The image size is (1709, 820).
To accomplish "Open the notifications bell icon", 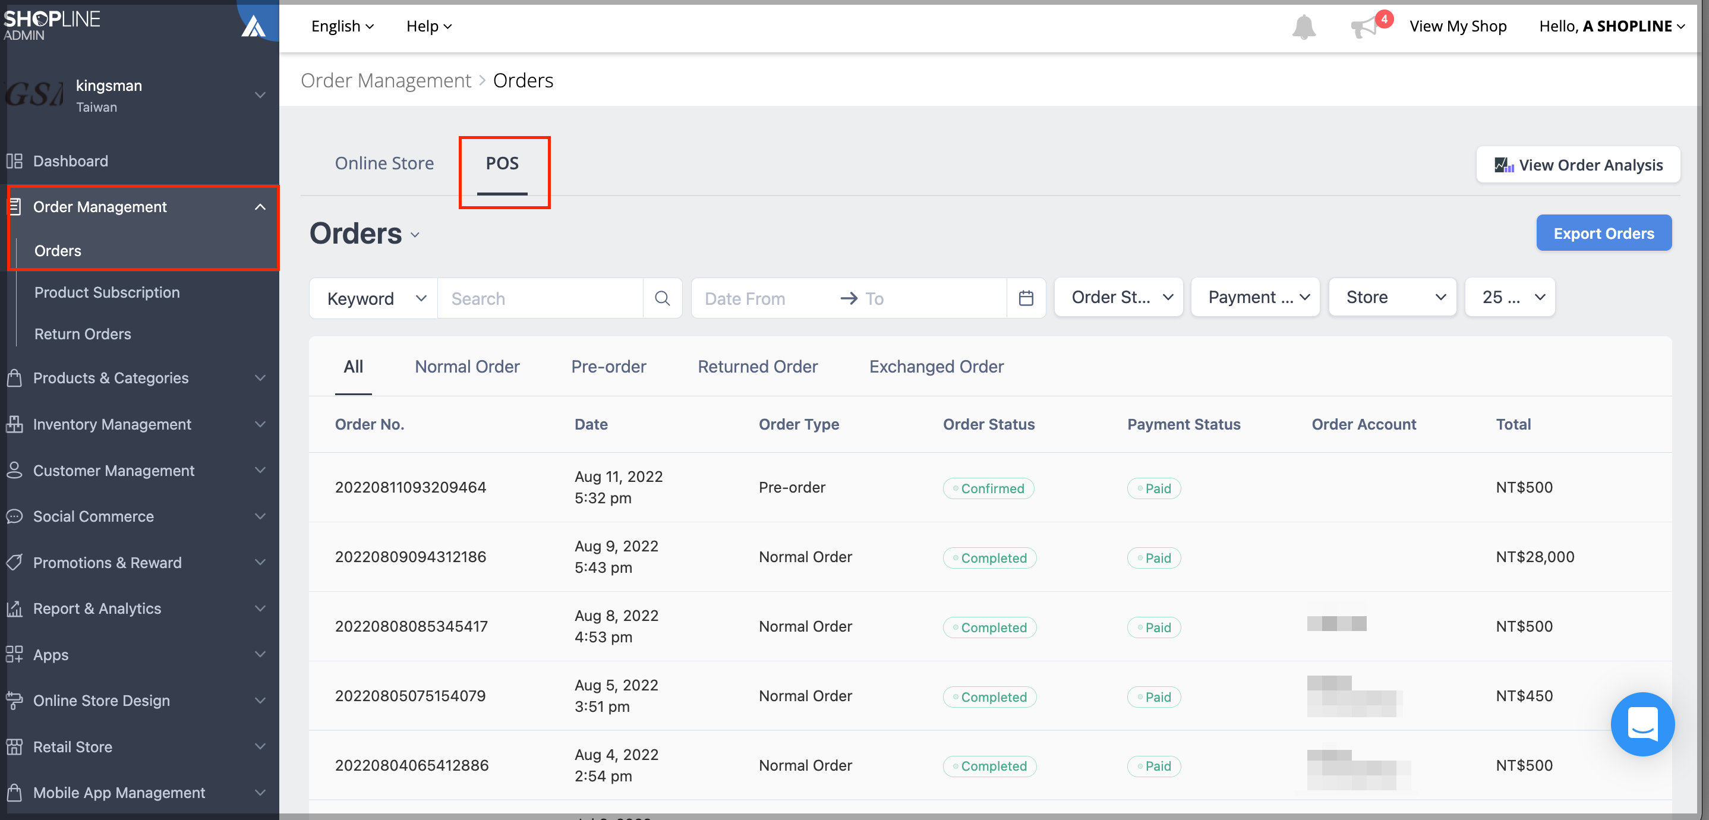I will [1303, 27].
